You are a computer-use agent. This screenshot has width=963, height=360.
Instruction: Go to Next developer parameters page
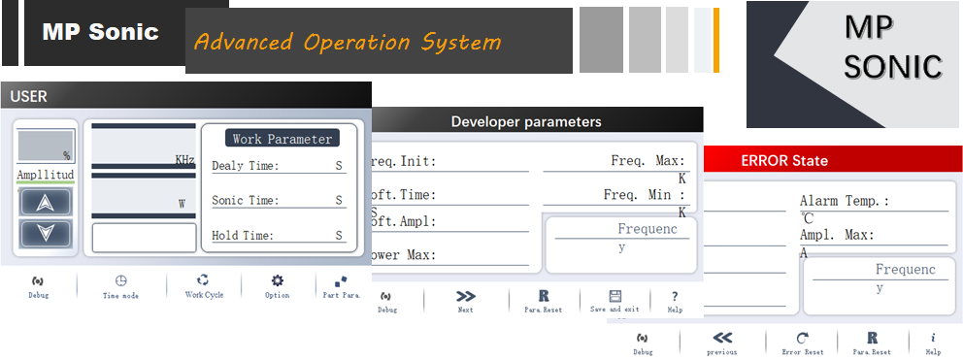click(466, 296)
